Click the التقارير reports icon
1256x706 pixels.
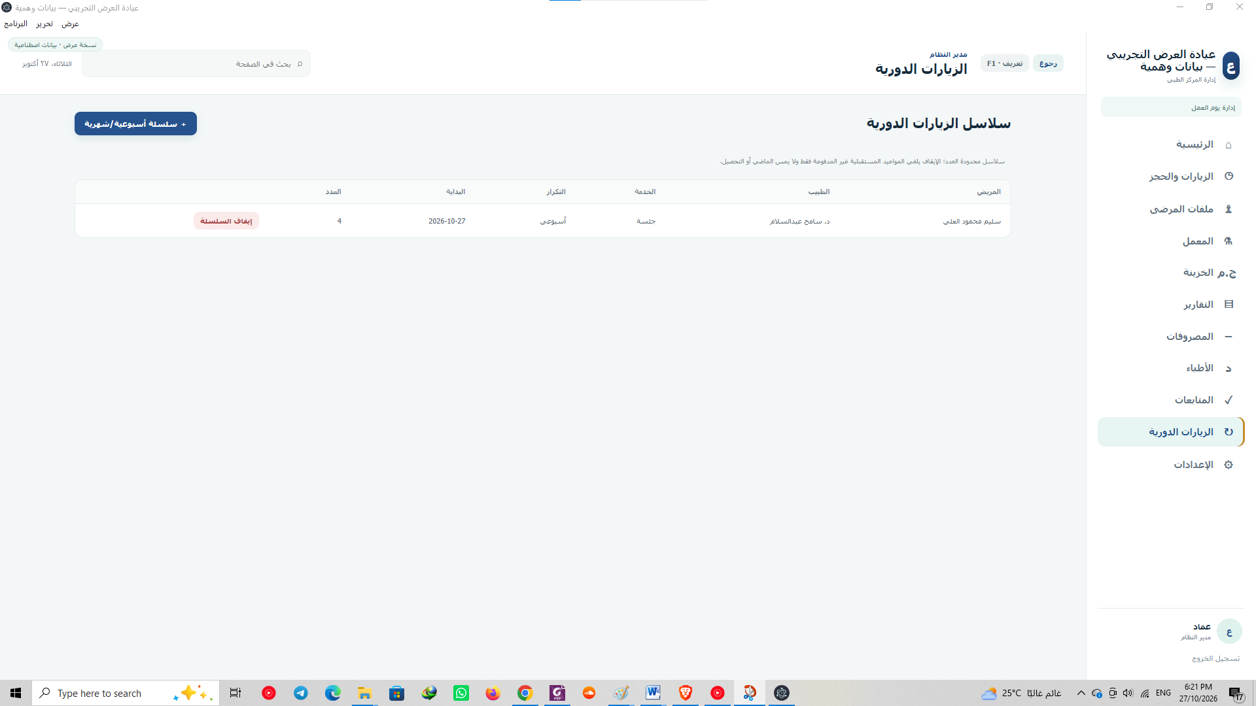(x=1229, y=305)
